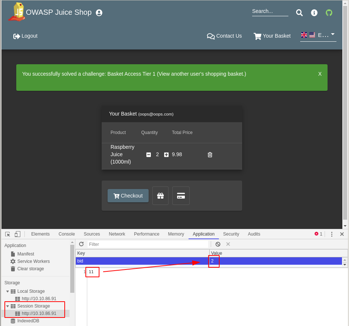Refresh session storage with reload icon
349x326 pixels.
tap(81, 244)
